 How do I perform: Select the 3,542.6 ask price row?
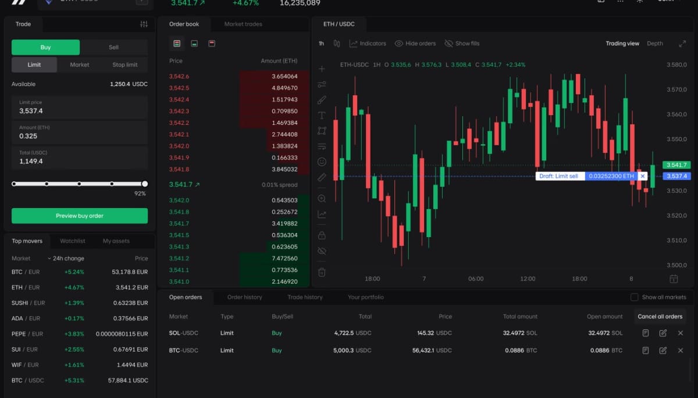(233, 76)
